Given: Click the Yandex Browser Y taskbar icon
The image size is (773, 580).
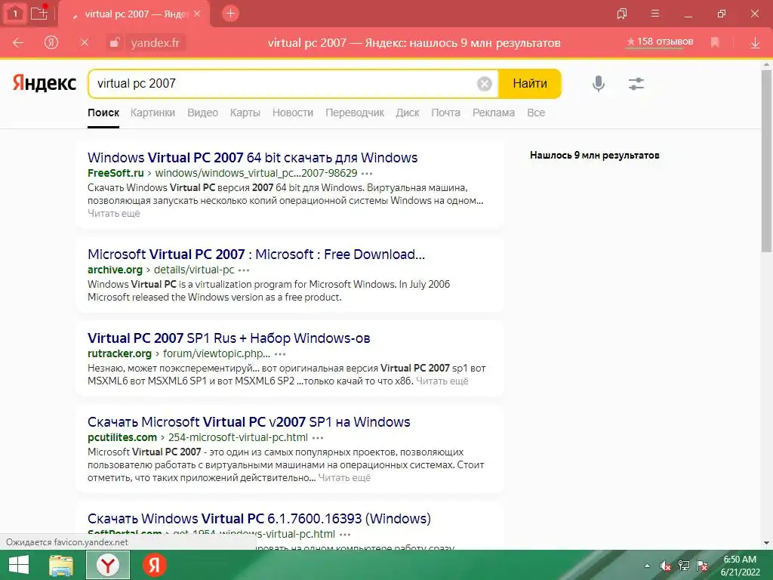Looking at the screenshot, I should coord(108,565).
